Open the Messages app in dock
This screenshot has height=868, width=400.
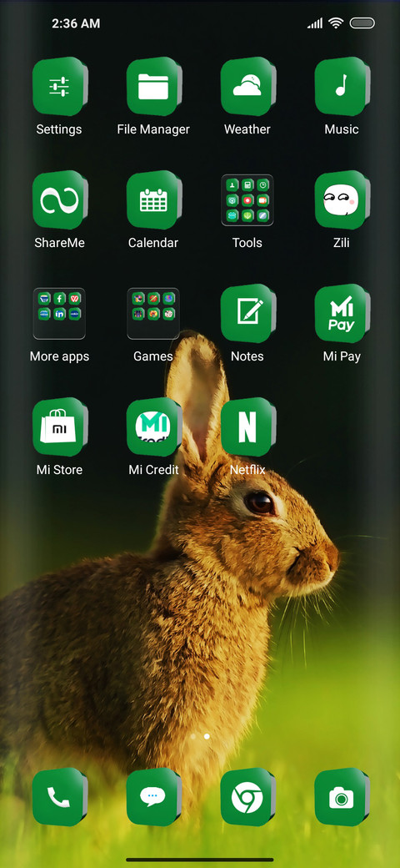coord(153,797)
